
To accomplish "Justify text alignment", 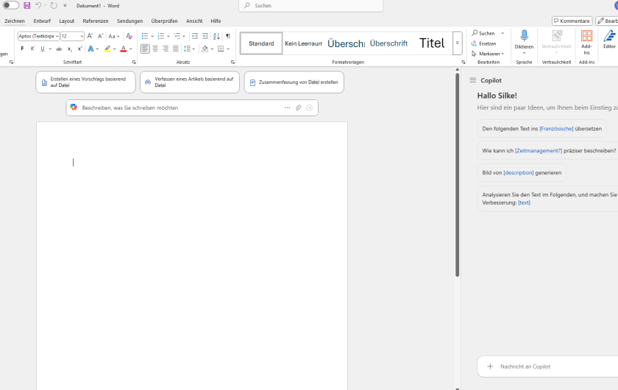I will [176, 49].
